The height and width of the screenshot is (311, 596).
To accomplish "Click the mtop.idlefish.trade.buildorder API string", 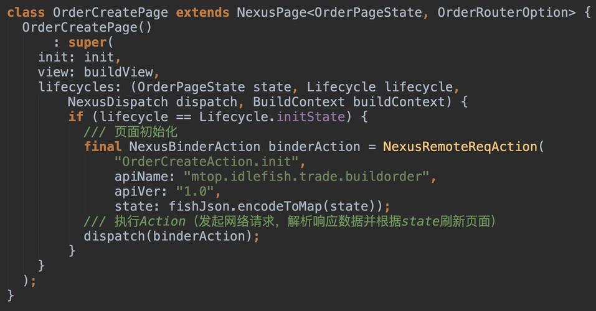I will (x=306, y=177).
